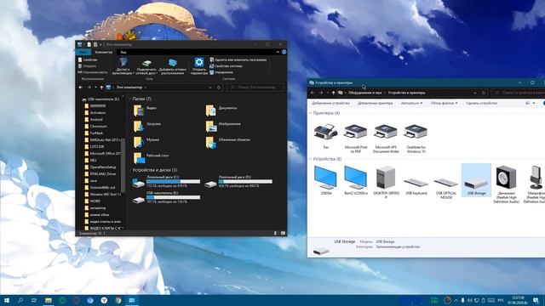Select the USB Storage device
Screen dimensions: 545x306
tap(476, 180)
